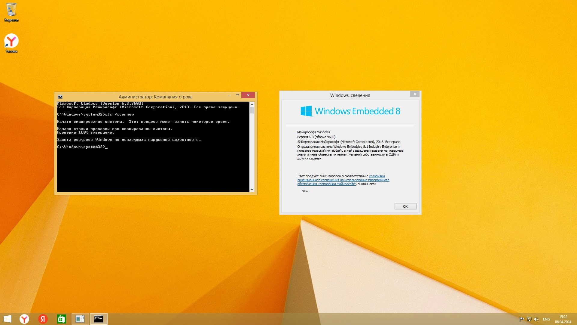
Task: Click the console scrollbar down arrow
Action: click(252, 190)
